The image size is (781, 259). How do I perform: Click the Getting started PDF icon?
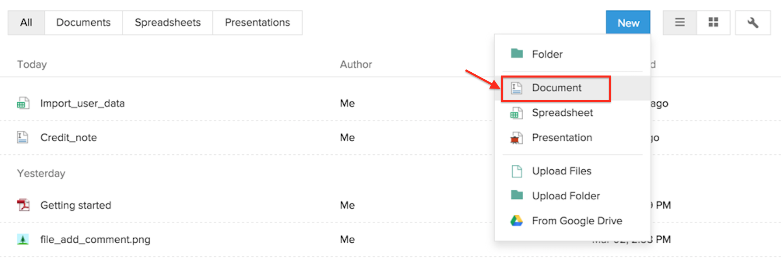(23, 205)
